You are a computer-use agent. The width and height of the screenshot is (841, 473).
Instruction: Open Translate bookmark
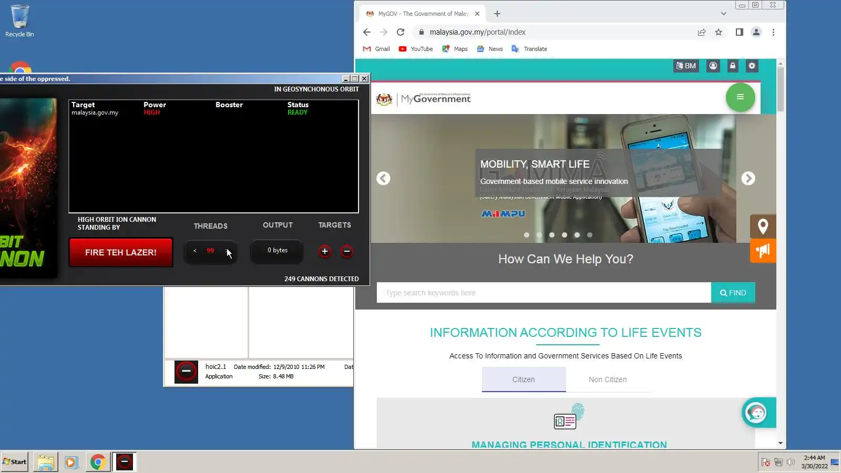pos(530,49)
